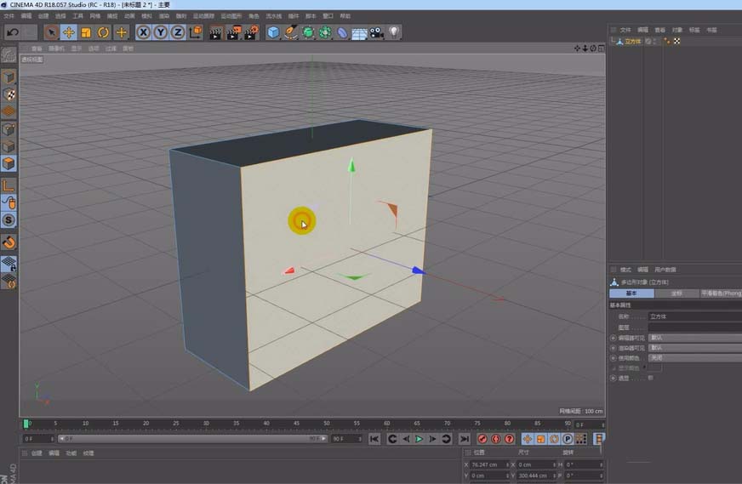The height and width of the screenshot is (484, 742).
Task: Select the Rotate tool
Action: point(103,32)
